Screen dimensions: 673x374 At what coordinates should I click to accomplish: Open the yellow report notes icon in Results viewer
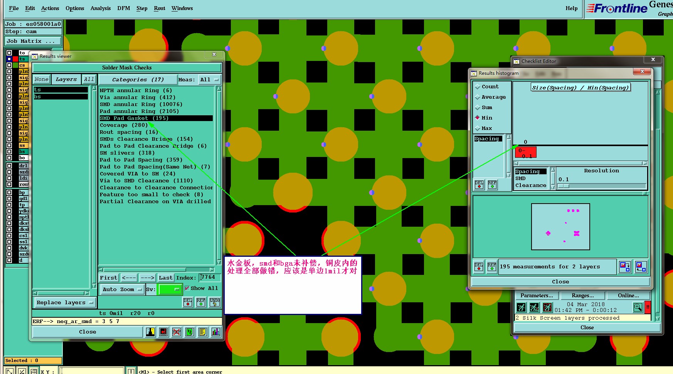point(203,332)
